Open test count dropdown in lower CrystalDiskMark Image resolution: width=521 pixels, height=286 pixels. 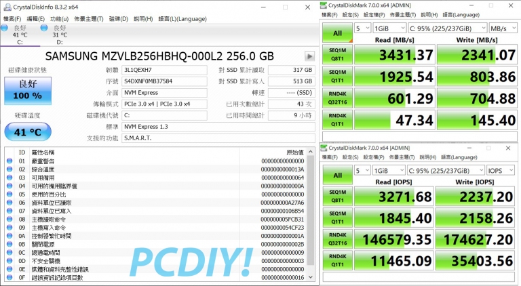pos(362,171)
